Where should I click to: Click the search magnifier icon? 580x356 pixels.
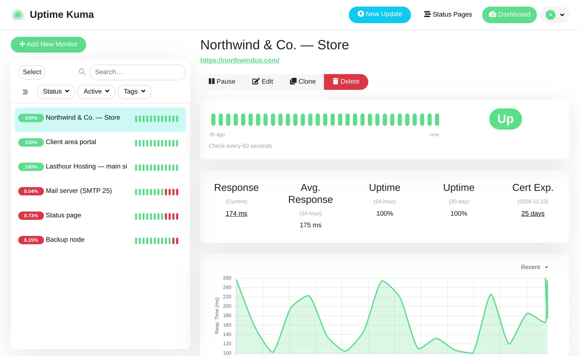82,72
